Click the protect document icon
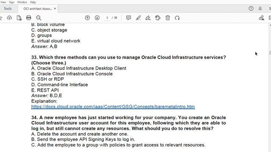This screenshot has height=152, width=271. pos(19,18)
